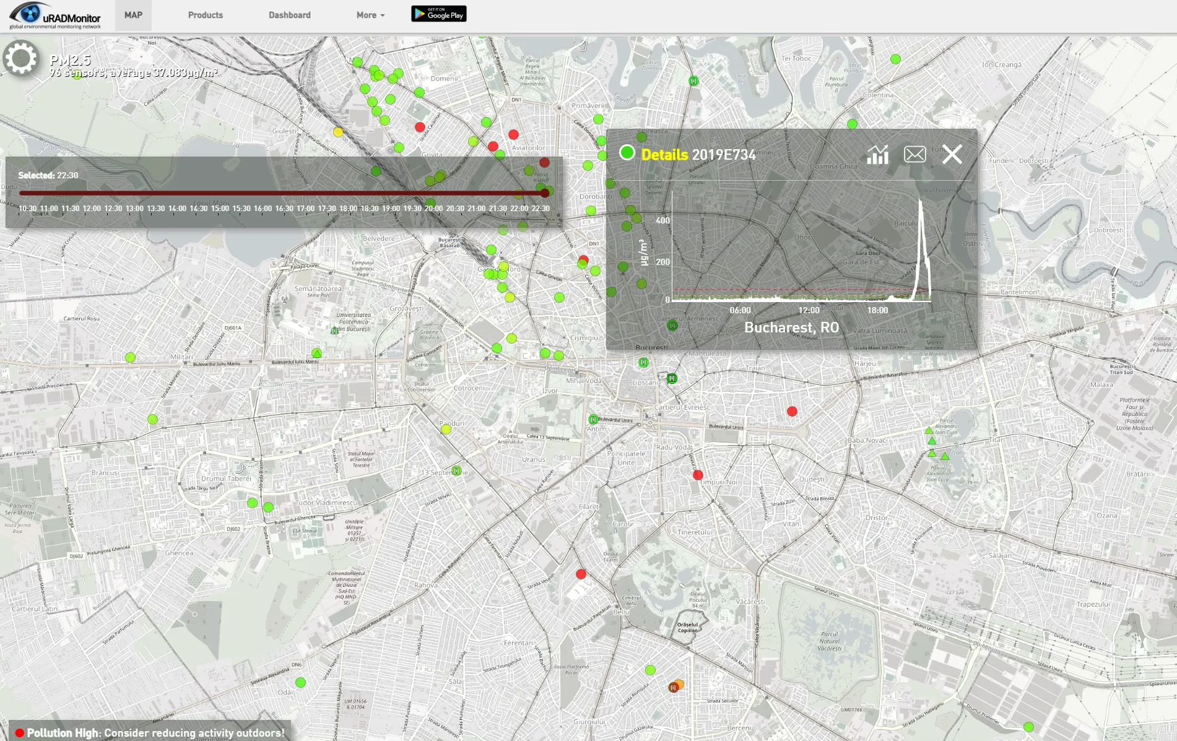
Task: Click the envelope message icon in Details
Action: [x=914, y=154]
